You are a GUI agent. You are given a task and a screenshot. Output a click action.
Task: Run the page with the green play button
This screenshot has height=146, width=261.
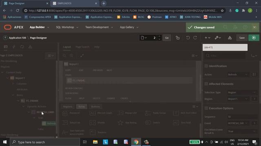point(254,38)
